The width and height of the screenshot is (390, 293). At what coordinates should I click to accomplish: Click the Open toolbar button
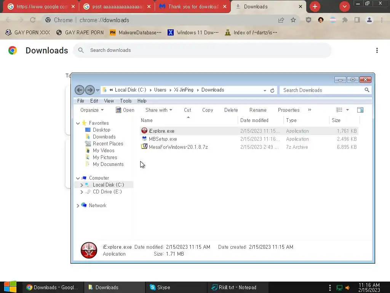pos(125,110)
